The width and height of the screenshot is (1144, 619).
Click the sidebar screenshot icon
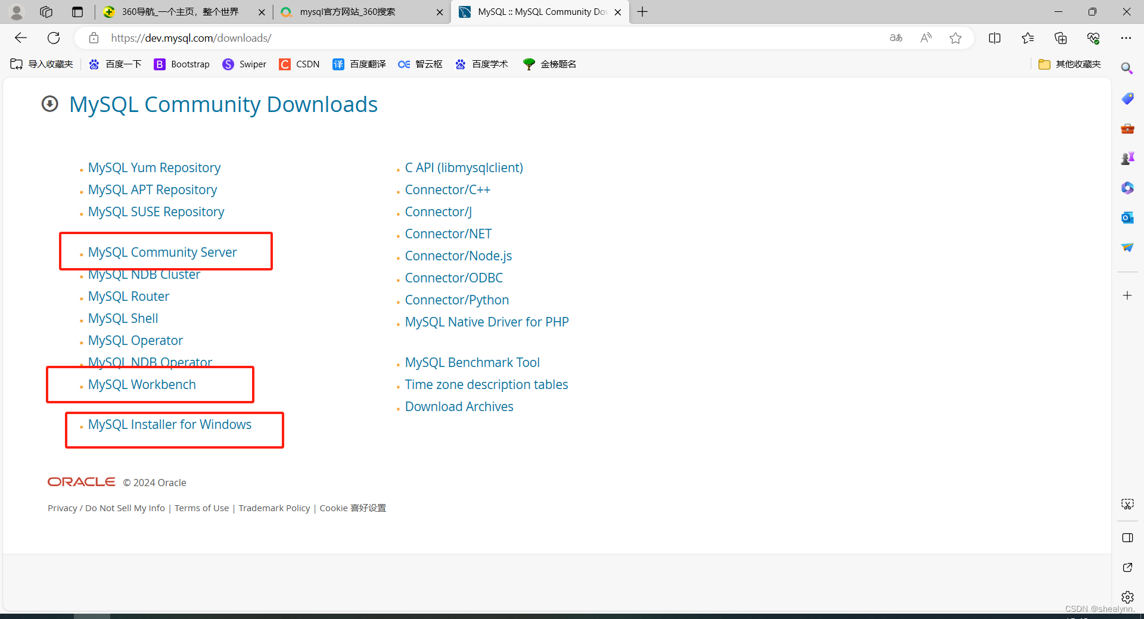point(1127,504)
